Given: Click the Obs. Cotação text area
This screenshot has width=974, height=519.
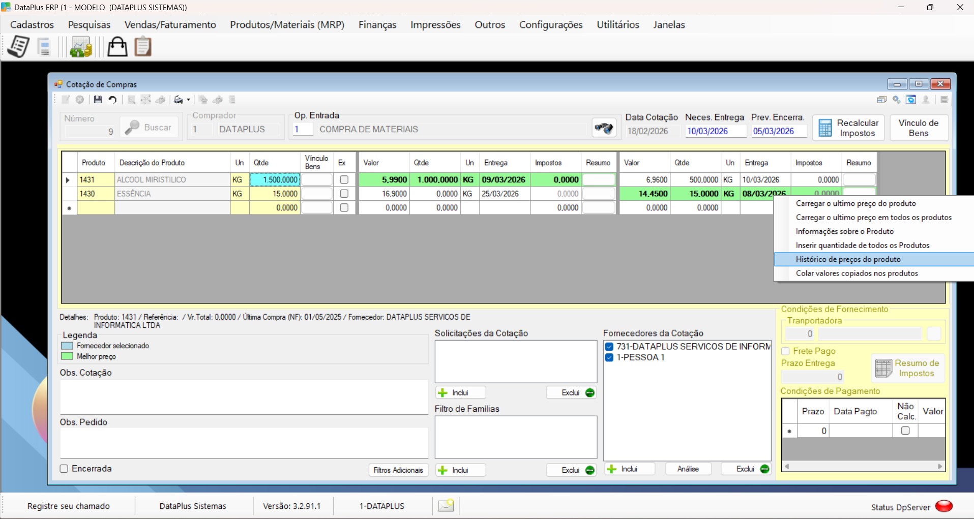Looking at the screenshot, I should tap(244, 397).
